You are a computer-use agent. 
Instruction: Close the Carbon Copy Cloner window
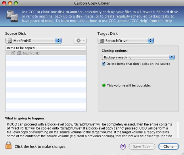[4, 3]
